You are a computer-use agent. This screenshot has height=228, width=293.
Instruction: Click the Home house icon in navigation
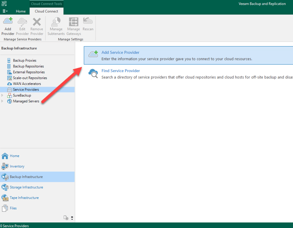coord(5,156)
